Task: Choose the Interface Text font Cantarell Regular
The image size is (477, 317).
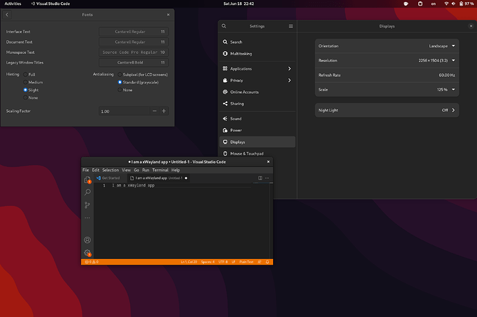Action: pos(133,32)
